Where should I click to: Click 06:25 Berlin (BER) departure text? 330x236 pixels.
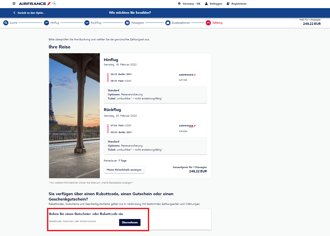pos(121,74)
